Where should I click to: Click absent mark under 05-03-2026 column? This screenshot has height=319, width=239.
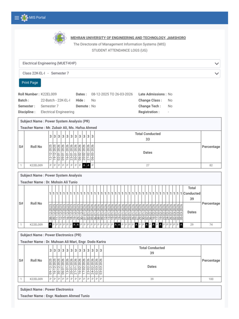coord(181,225)
